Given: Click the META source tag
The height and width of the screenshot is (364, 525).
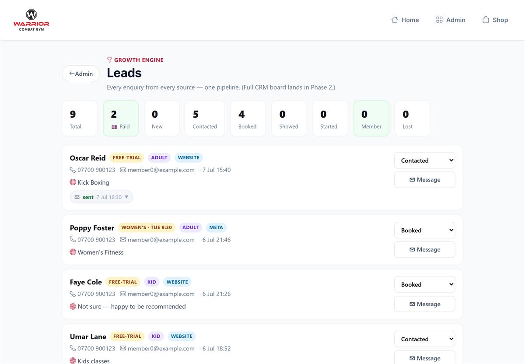Looking at the screenshot, I should coord(216,227).
